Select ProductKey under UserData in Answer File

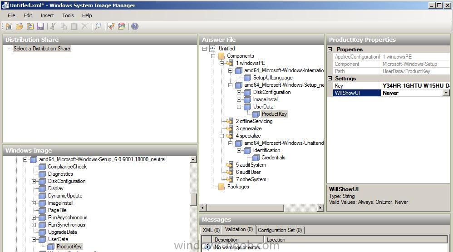click(274, 114)
